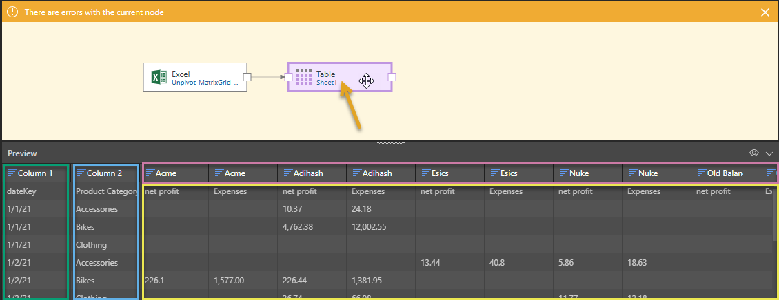Screen dimensions: 779x300
Task: Select the first Nuke column header
Action: click(585, 173)
